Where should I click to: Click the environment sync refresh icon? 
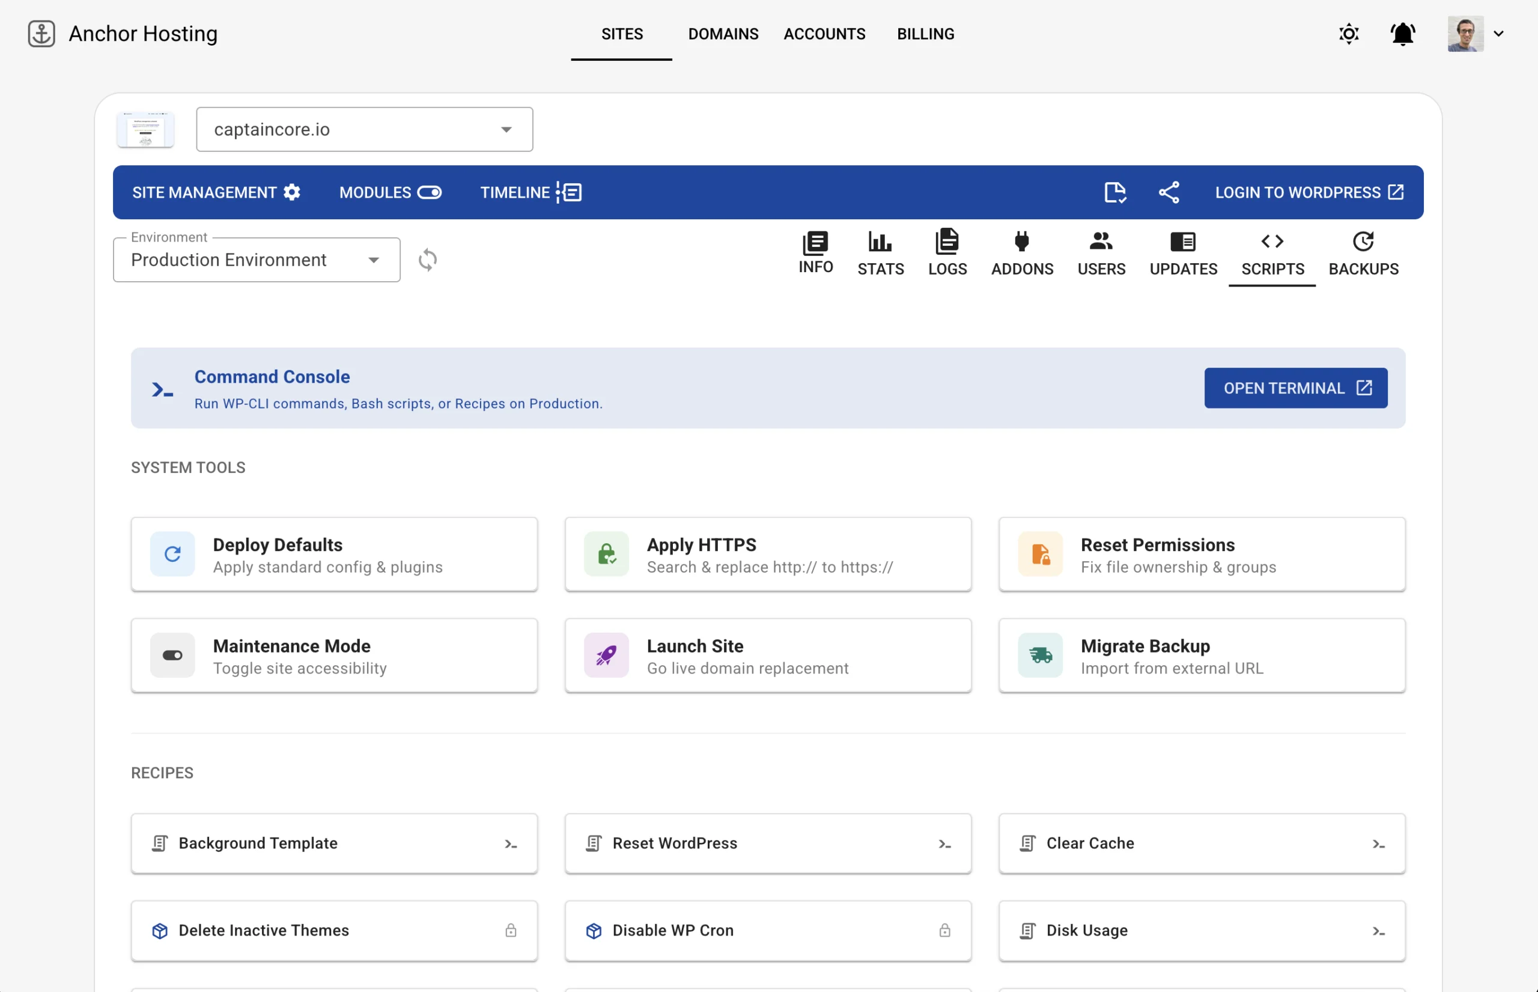tap(428, 260)
